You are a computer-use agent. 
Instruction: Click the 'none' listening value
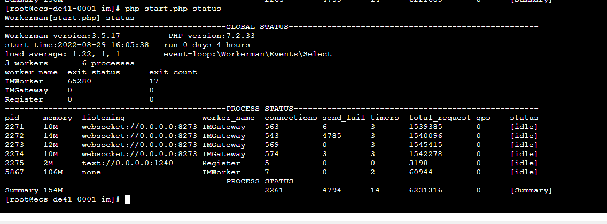[91, 172]
